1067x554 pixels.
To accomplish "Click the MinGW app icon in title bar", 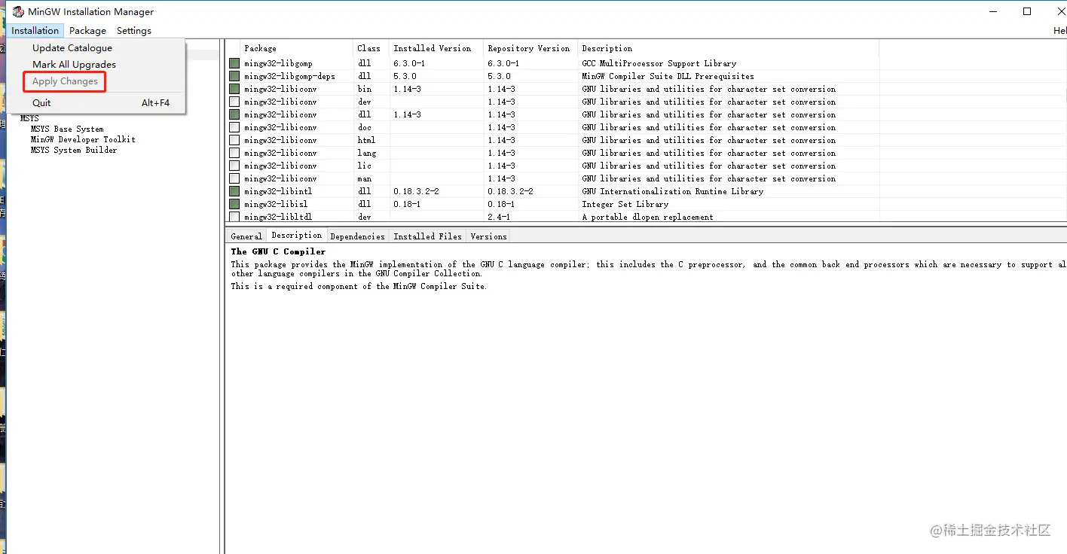I will pyautogui.click(x=18, y=11).
